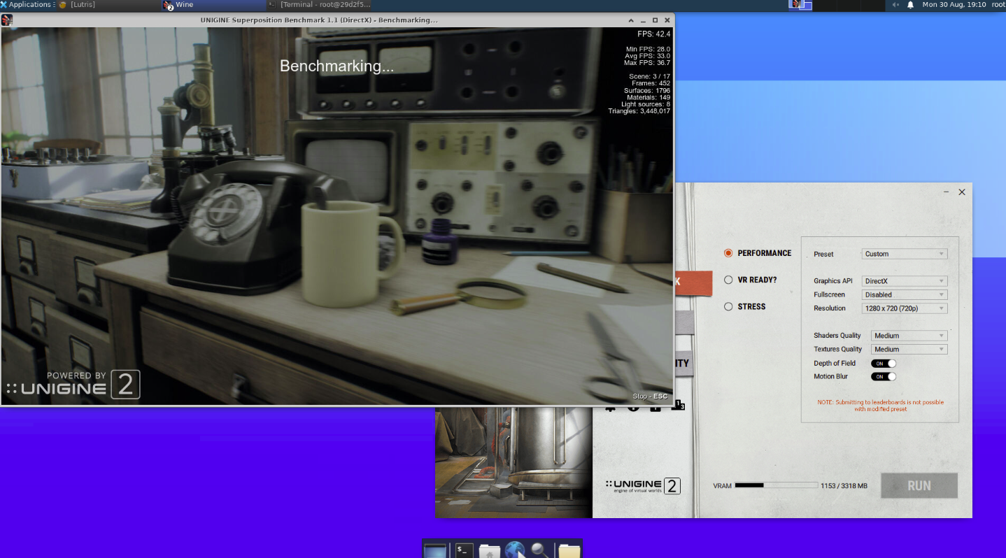
Task: Open the notification bell in panel
Action: [x=910, y=5]
